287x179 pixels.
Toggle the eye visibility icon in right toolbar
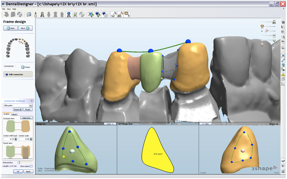pos(283,70)
